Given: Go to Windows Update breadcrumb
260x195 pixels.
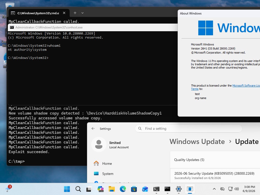Looking at the screenshot, I should click(x=197, y=142).
